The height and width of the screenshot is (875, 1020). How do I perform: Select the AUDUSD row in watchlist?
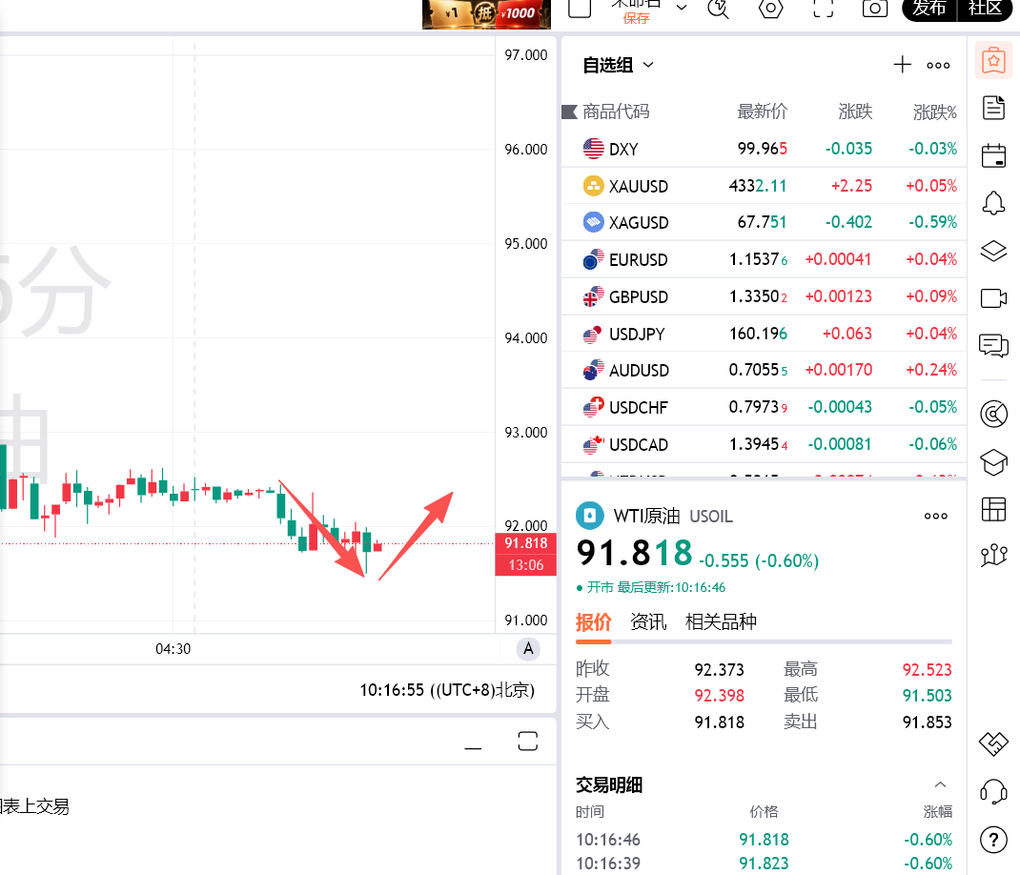pos(764,370)
